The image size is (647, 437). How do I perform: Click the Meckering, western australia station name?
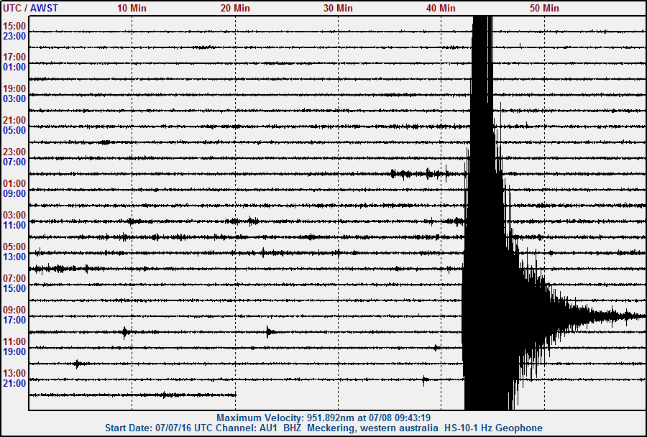coord(372,428)
